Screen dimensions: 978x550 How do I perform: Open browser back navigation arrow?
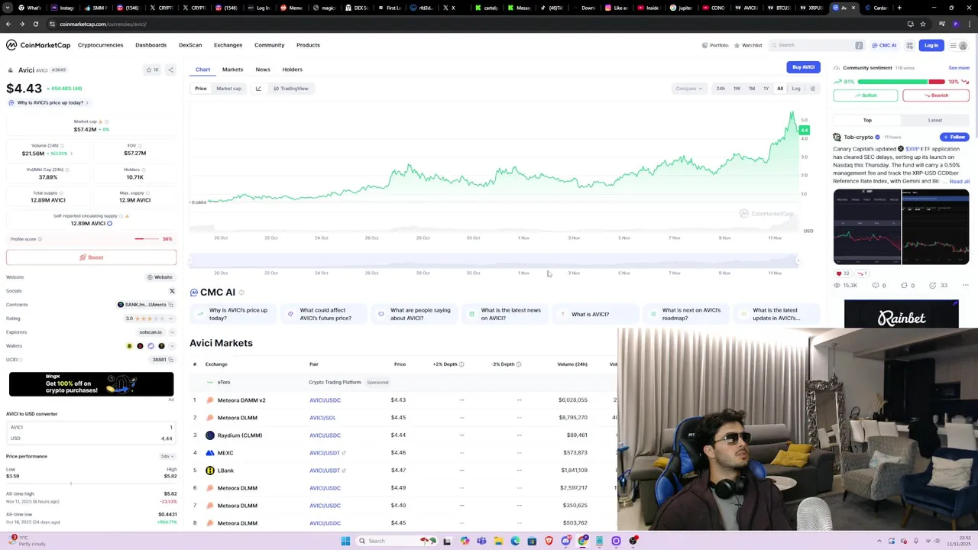pyautogui.click(x=8, y=24)
